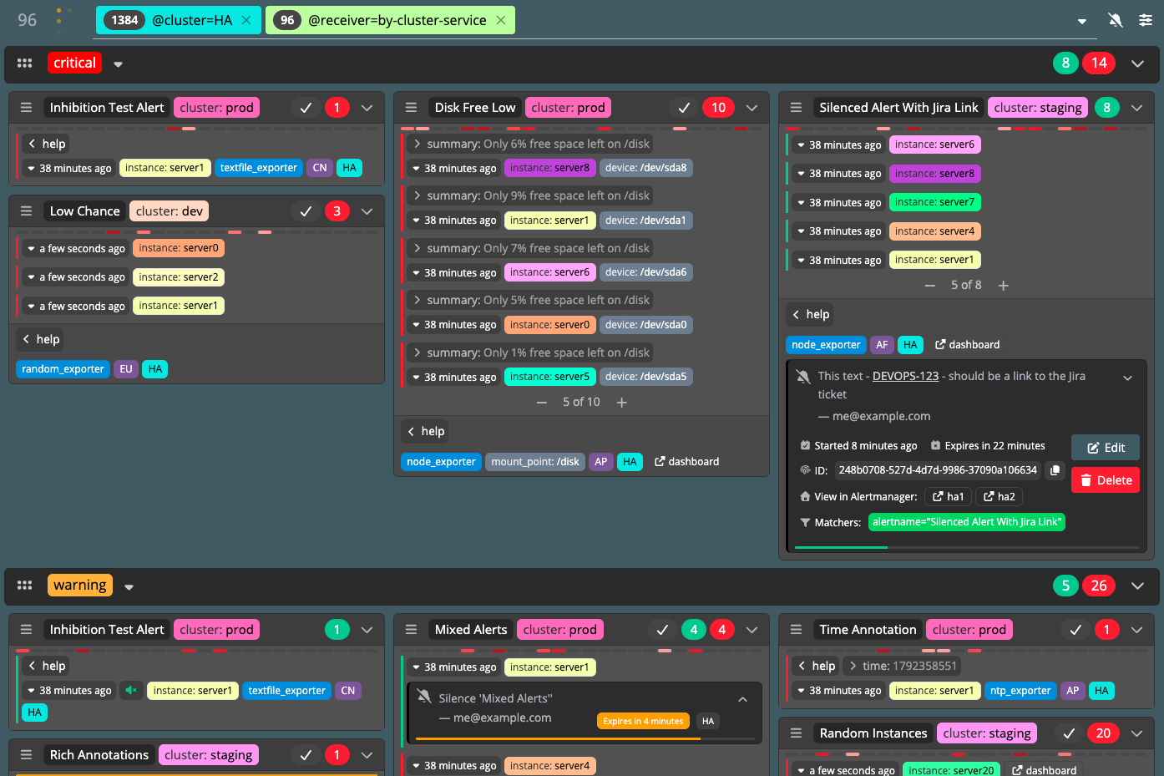View silence in Alertmanager ha1

949,497
